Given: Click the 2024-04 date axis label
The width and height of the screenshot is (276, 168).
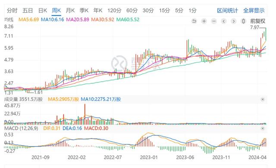Looking at the screenshot, I should pos(257,157).
